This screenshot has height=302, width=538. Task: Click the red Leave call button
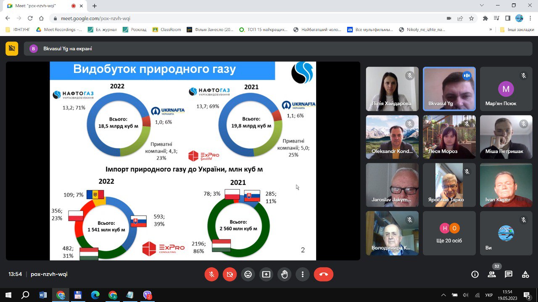click(323, 274)
